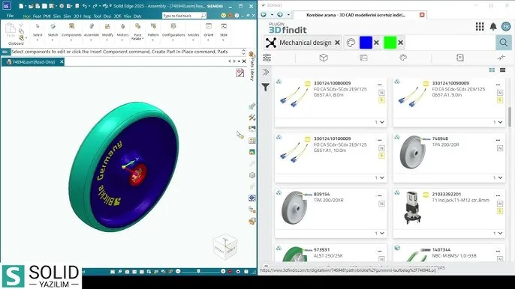The image size is (515, 289).
Task: Expand the side panel double chevron
Action: click(266, 72)
